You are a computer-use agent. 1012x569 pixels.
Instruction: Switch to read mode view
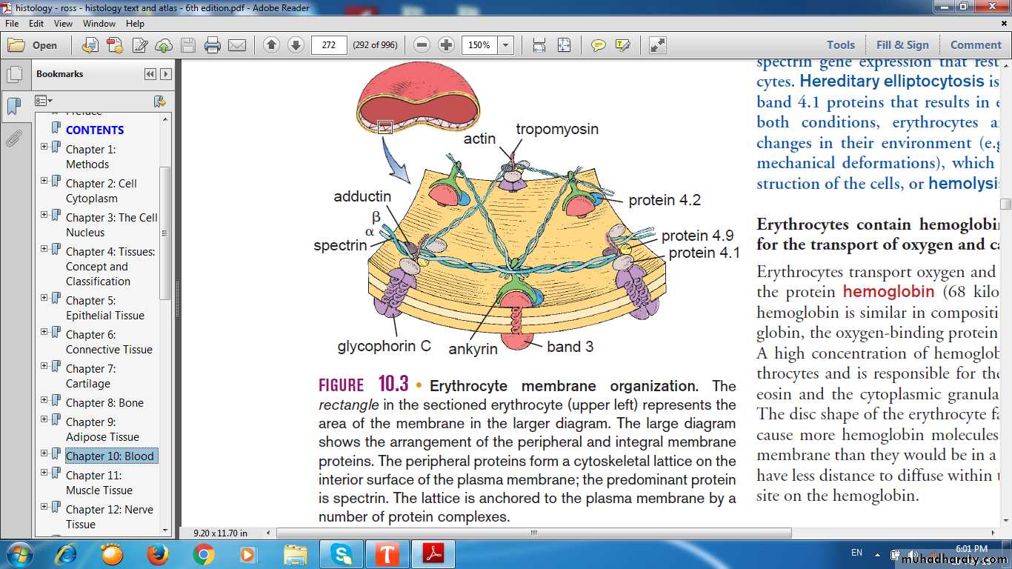657,45
